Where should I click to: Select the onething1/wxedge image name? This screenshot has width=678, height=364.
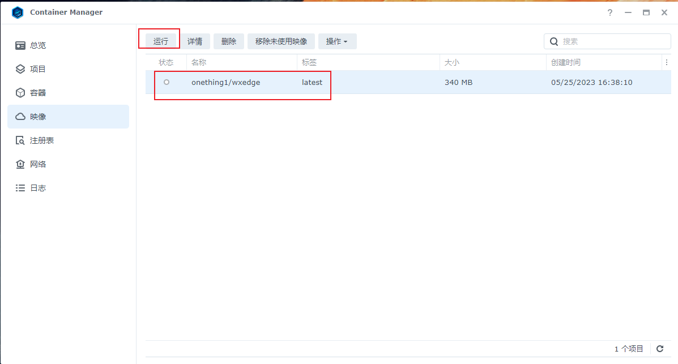click(x=225, y=82)
